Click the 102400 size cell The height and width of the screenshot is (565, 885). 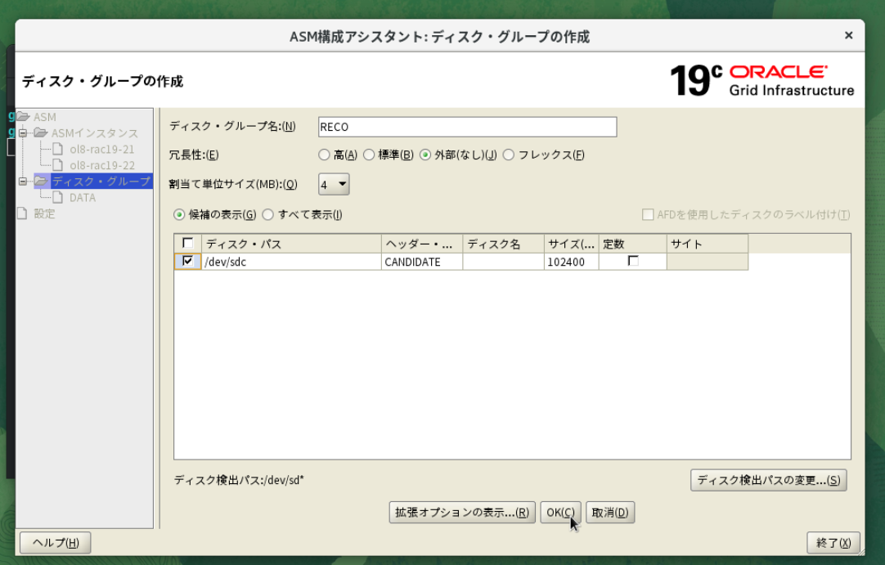coord(571,262)
